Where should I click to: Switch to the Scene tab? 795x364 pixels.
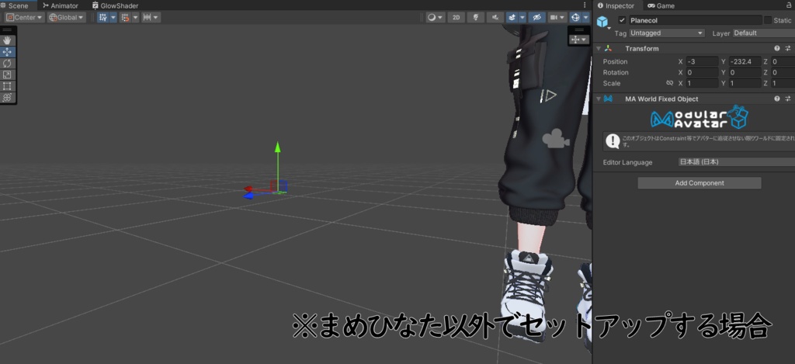19,5
